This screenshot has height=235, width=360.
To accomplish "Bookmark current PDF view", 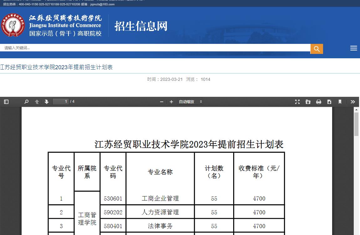I will coord(340,102).
